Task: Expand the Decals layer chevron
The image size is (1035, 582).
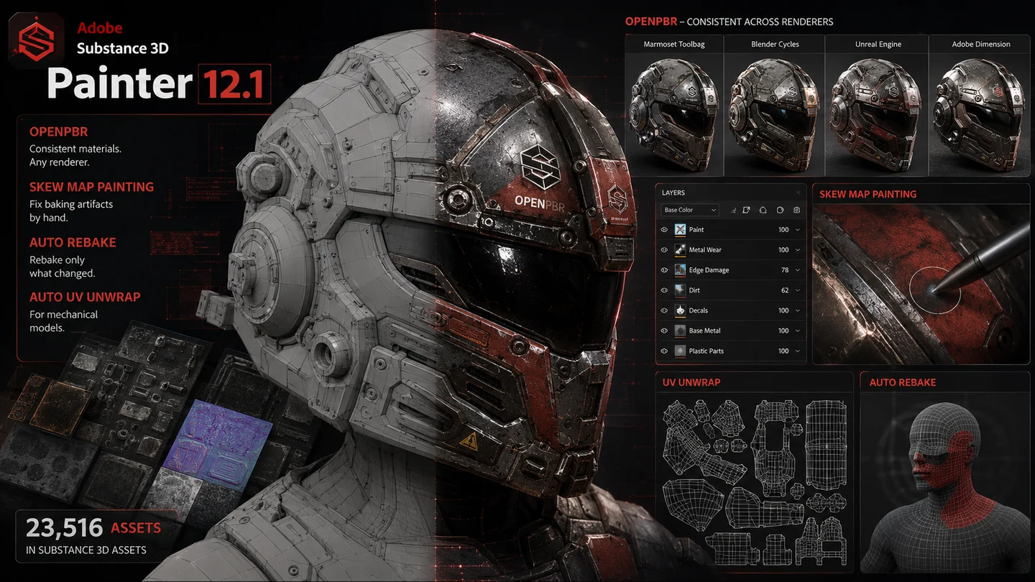Action: pos(798,310)
